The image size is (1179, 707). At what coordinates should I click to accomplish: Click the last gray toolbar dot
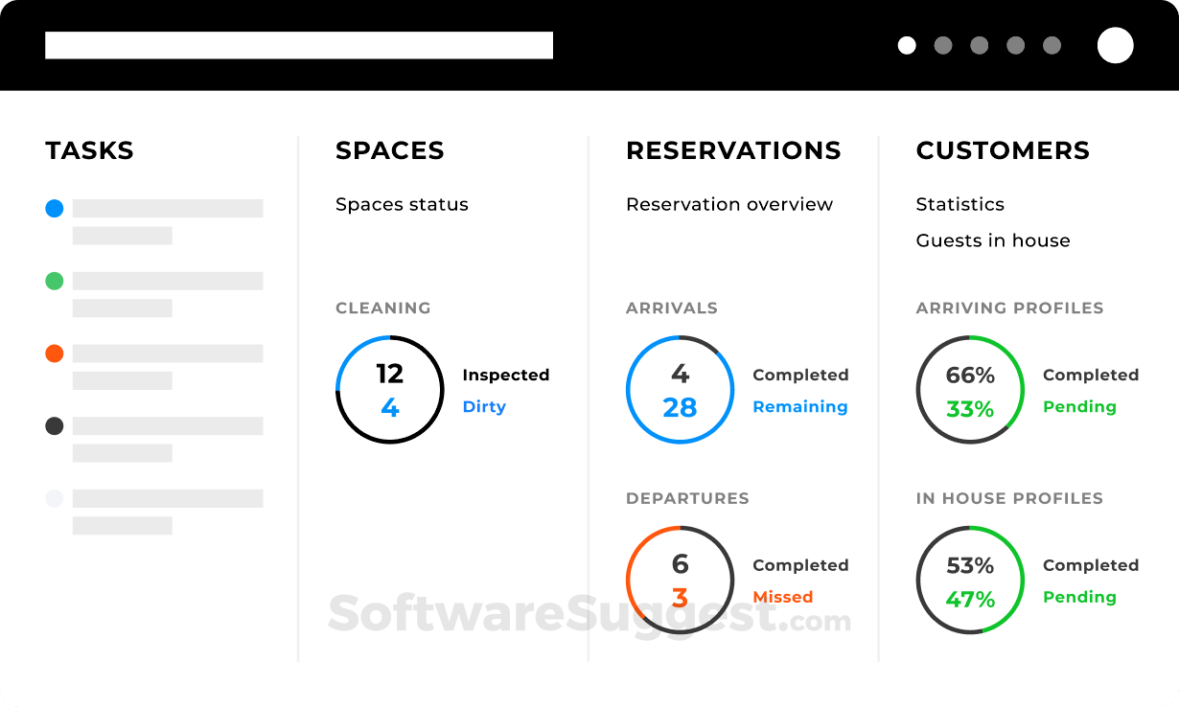[x=1052, y=45]
